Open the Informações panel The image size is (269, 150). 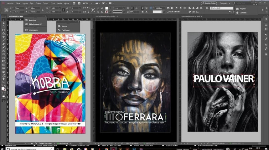pyautogui.click(x=33, y=30)
